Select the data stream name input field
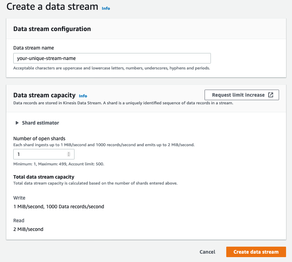This screenshot has height=262, width=292. [x=112, y=58]
